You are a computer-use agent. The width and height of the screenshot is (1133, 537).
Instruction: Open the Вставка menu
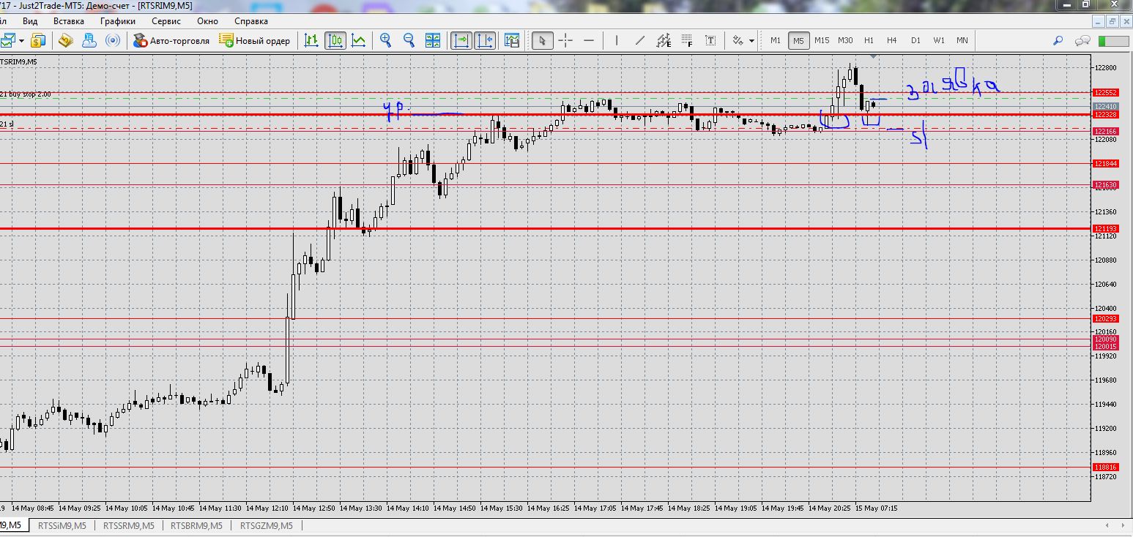click(69, 21)
